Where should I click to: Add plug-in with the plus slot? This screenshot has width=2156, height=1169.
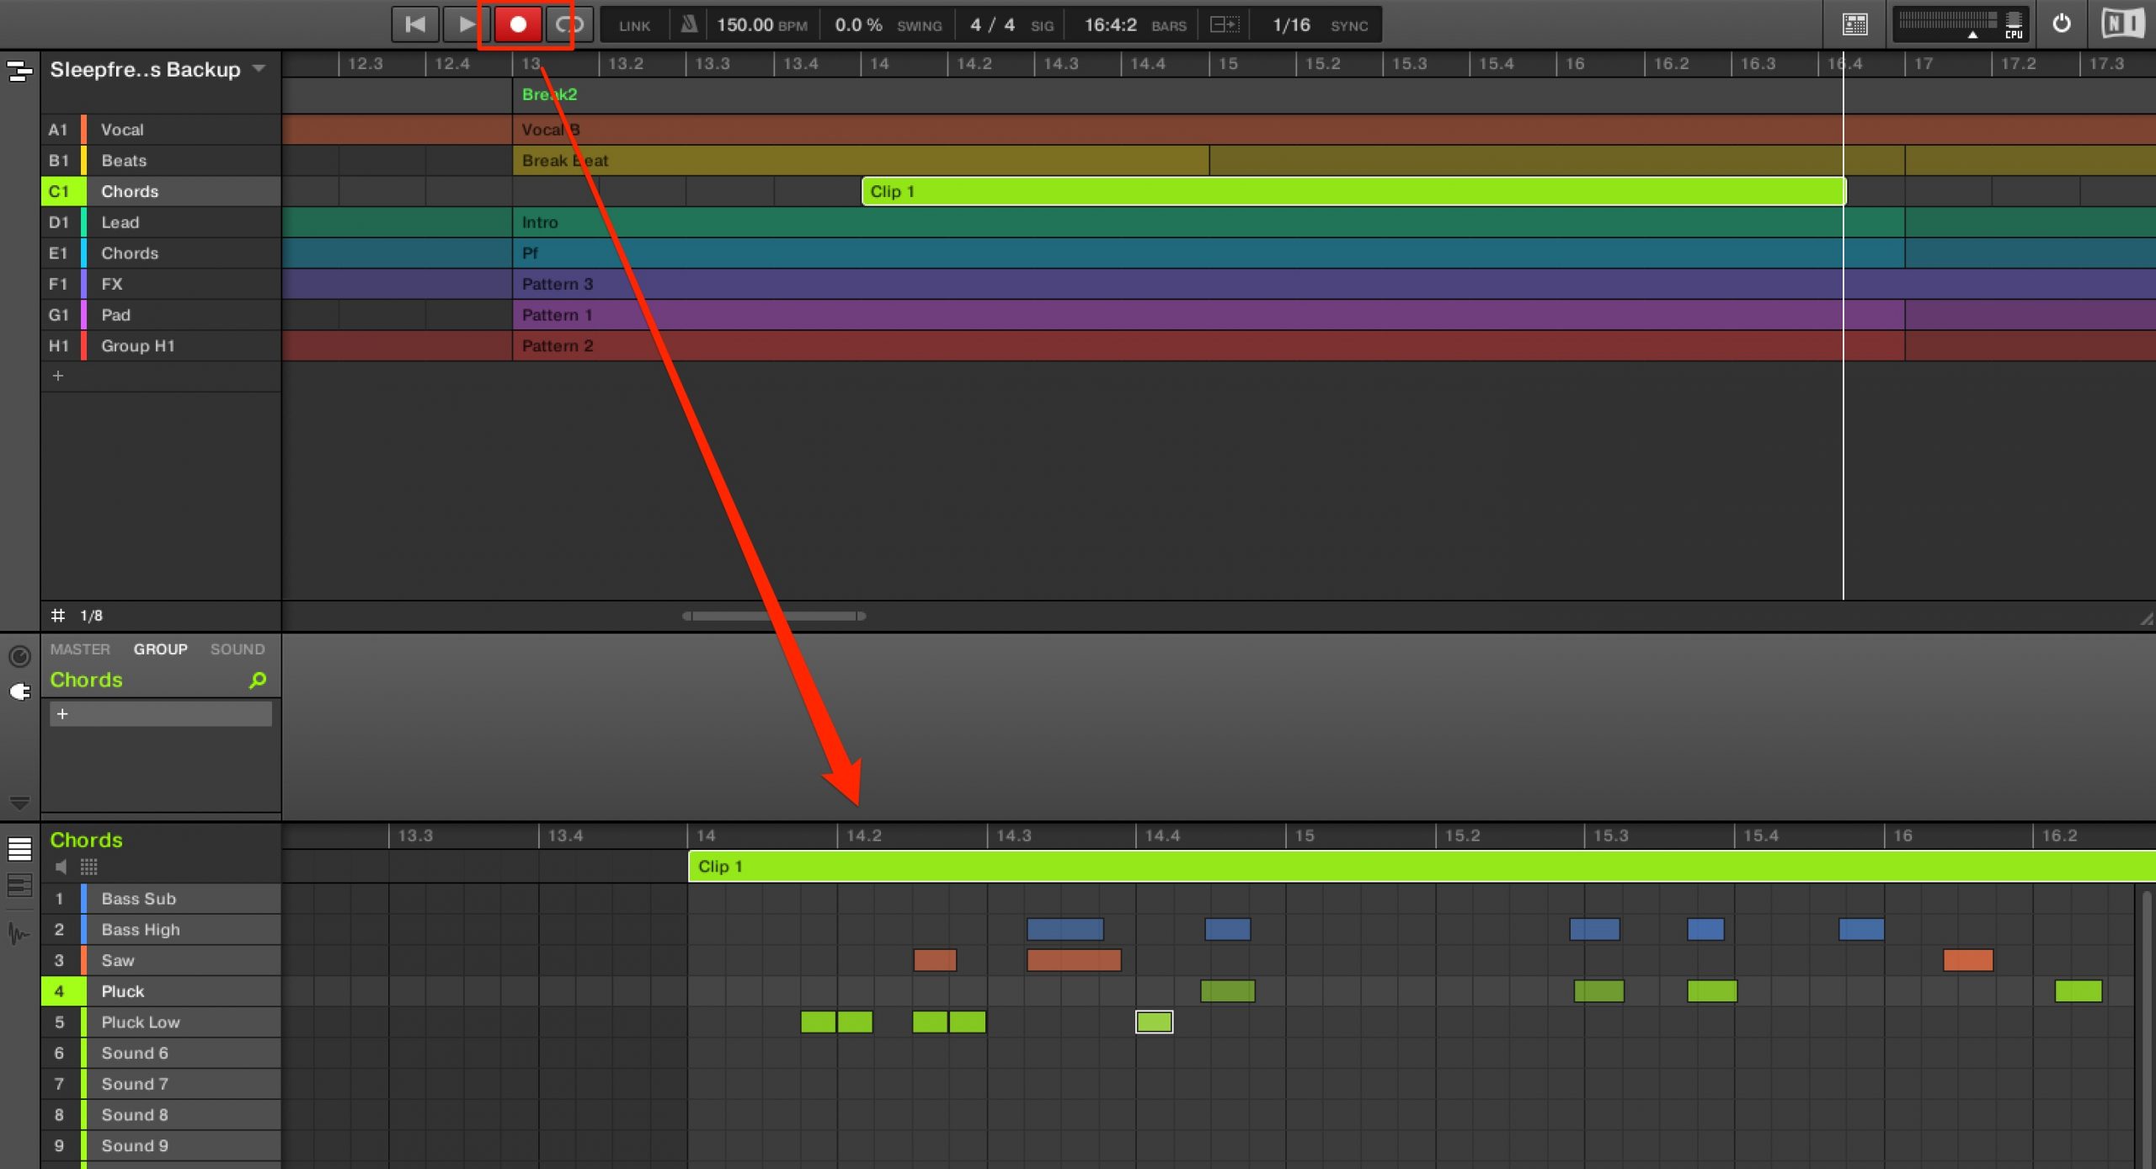coord(161,714)
